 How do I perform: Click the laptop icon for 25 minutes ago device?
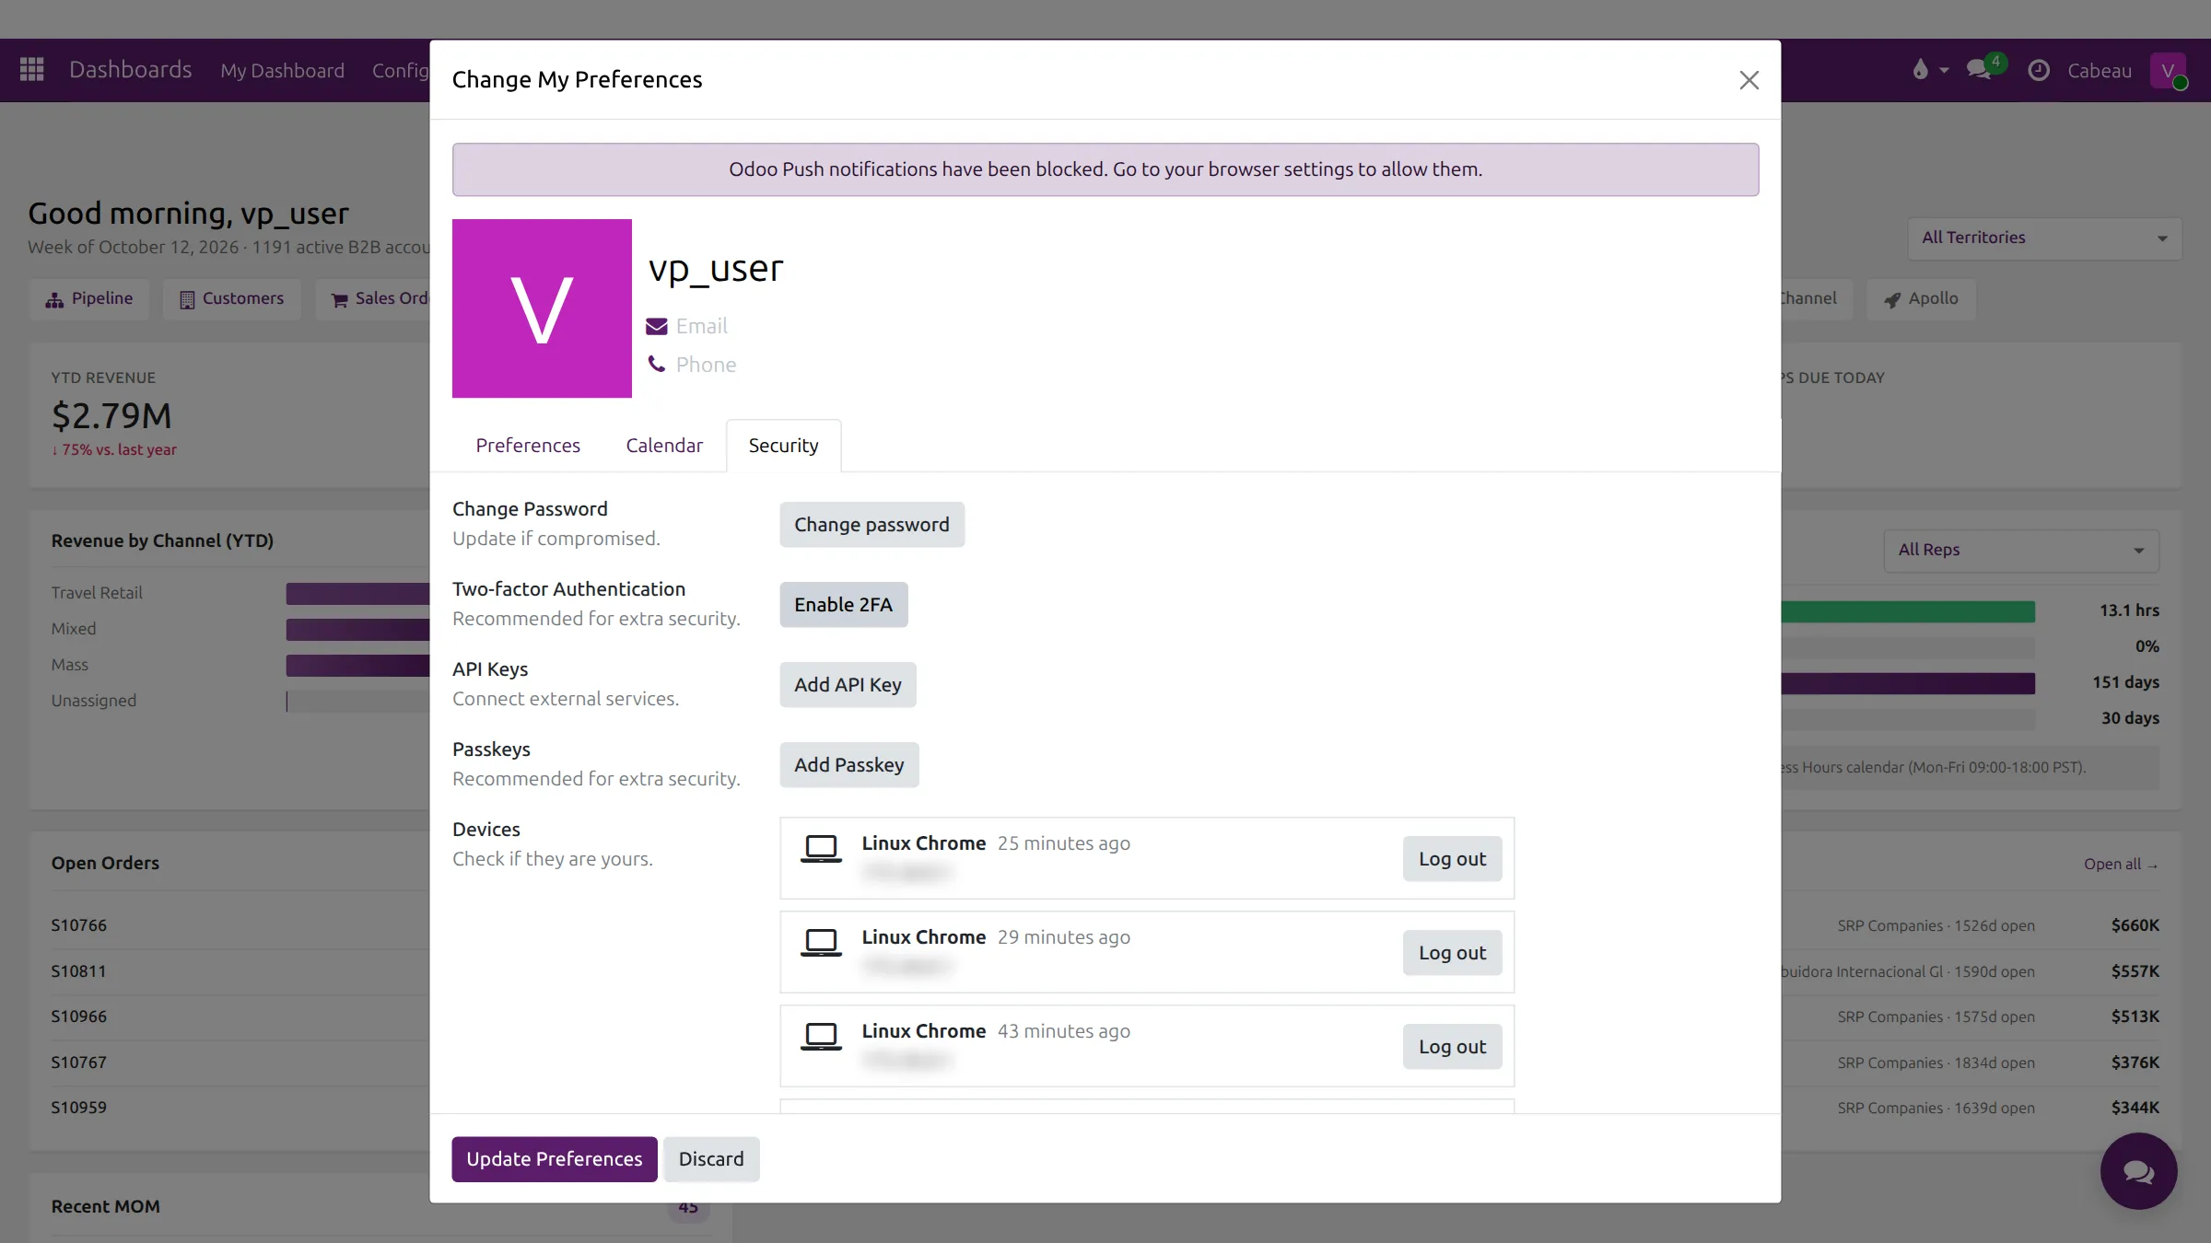[x=821, y=848]
